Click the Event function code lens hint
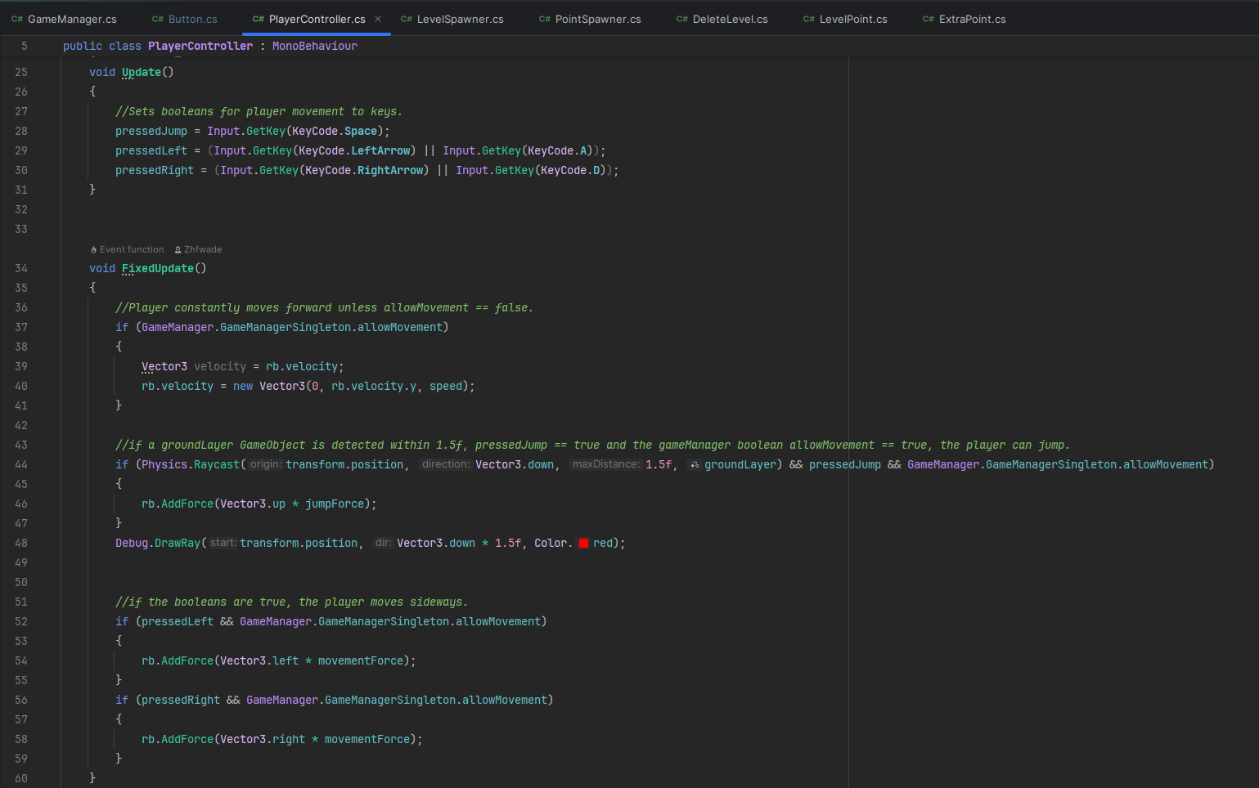 point(132,249)
